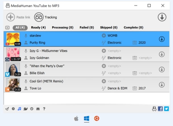Click the title 'Izzy G - MidSummer Vibes'
Screen dimensions: 173x126
(49, 51)
